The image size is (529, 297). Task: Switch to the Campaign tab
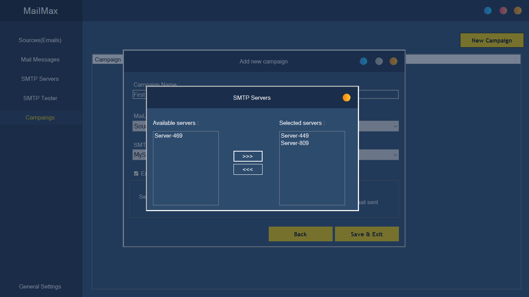click(x=107, y=59)
